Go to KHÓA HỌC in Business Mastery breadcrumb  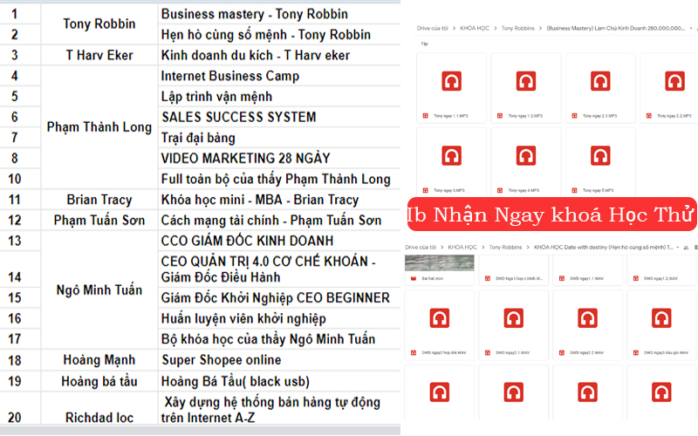click(x=475, y=28)
